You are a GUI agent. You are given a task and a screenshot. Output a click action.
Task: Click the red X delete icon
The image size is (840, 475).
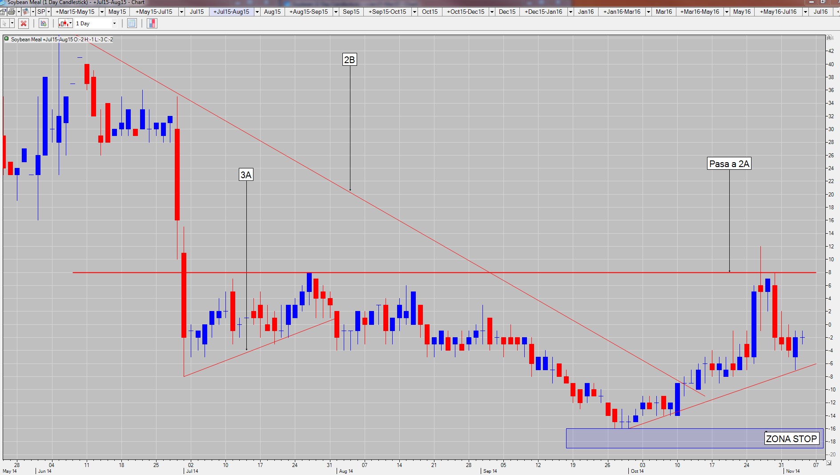(24, 23)
